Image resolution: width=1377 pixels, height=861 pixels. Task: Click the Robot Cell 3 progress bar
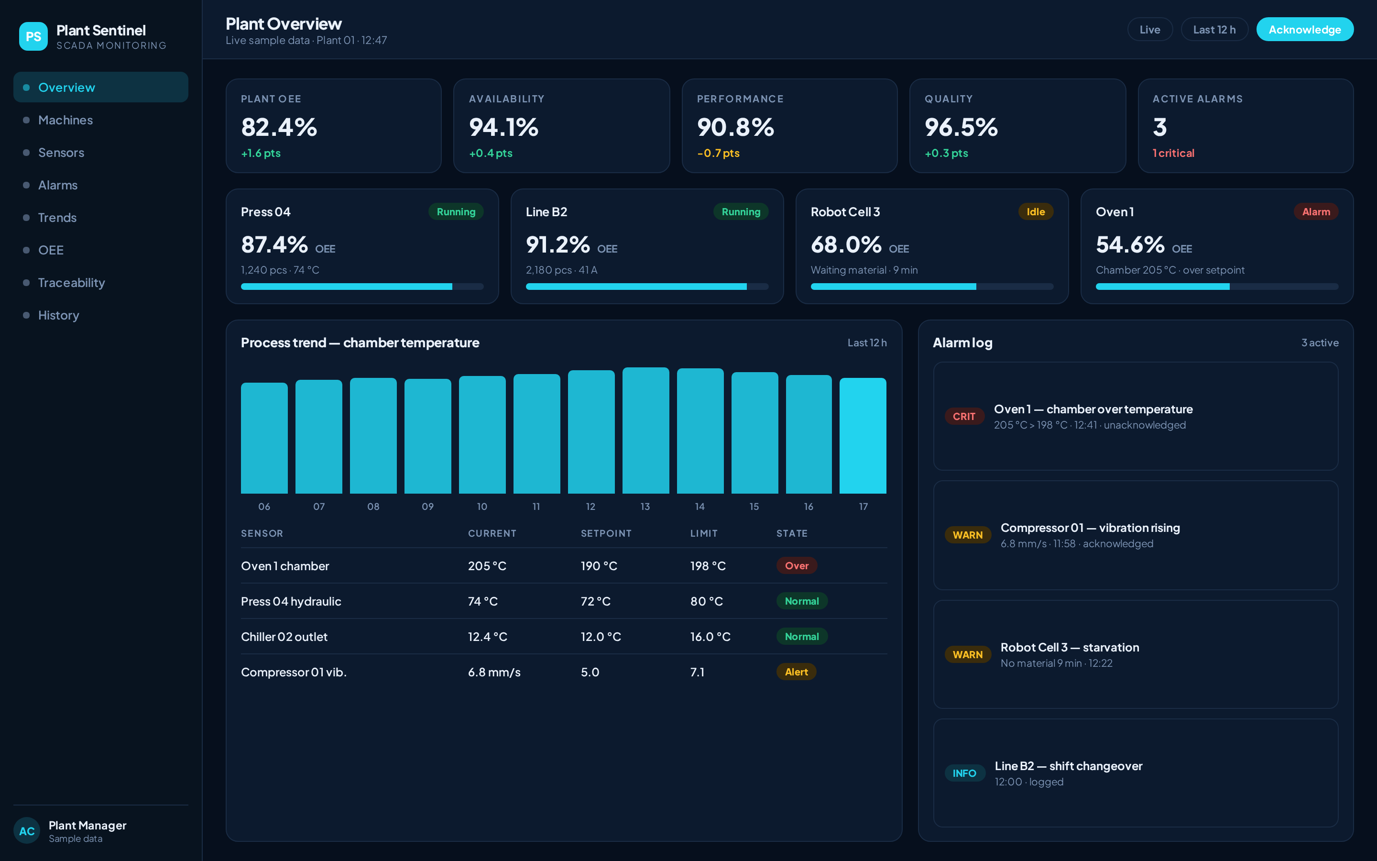[932, 287]
